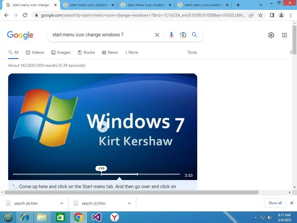Viewport: 297px width, 223px height.
Task: Close the third browser tab
Action: click(x=170, y=5)
